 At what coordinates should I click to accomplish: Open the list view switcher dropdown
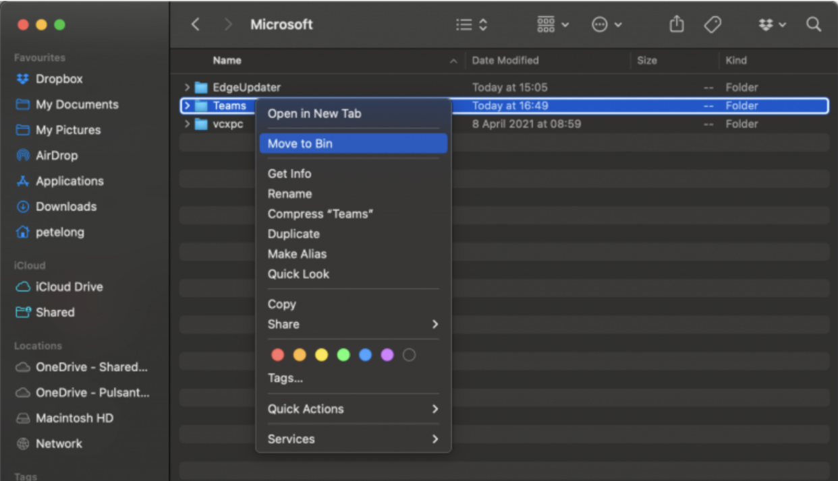coord(472,25)
